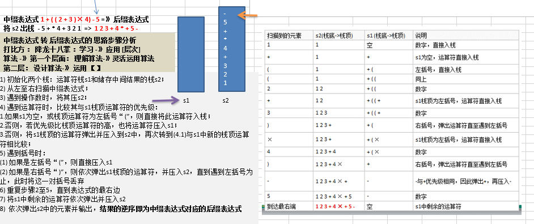Click step "8) 依次弹出s2中的元素并输出"
The height and width of the screenshot is (224, 534).
pyautogui.click(x=121, y=209)
